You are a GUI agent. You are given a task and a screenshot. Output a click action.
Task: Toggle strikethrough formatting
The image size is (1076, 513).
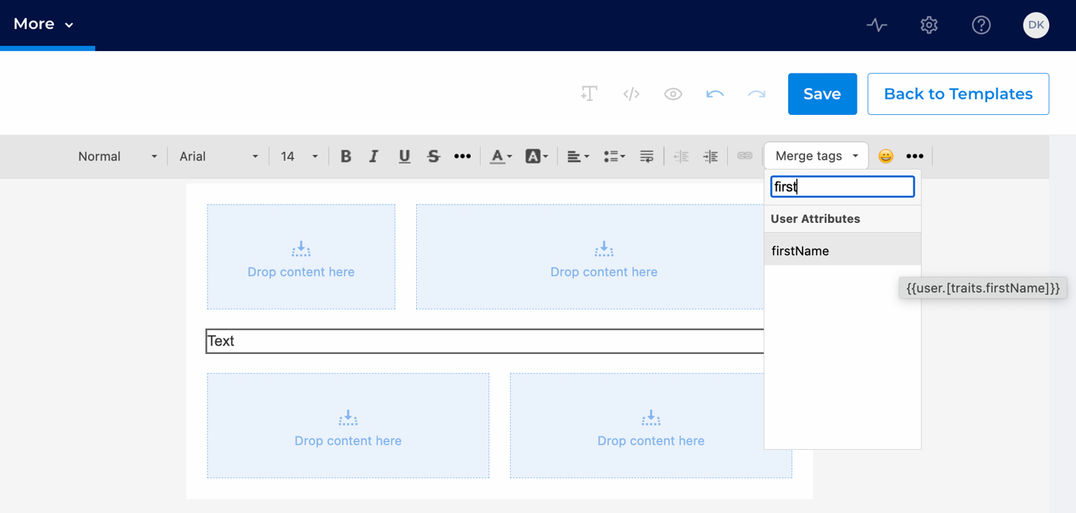coord(434,156)
